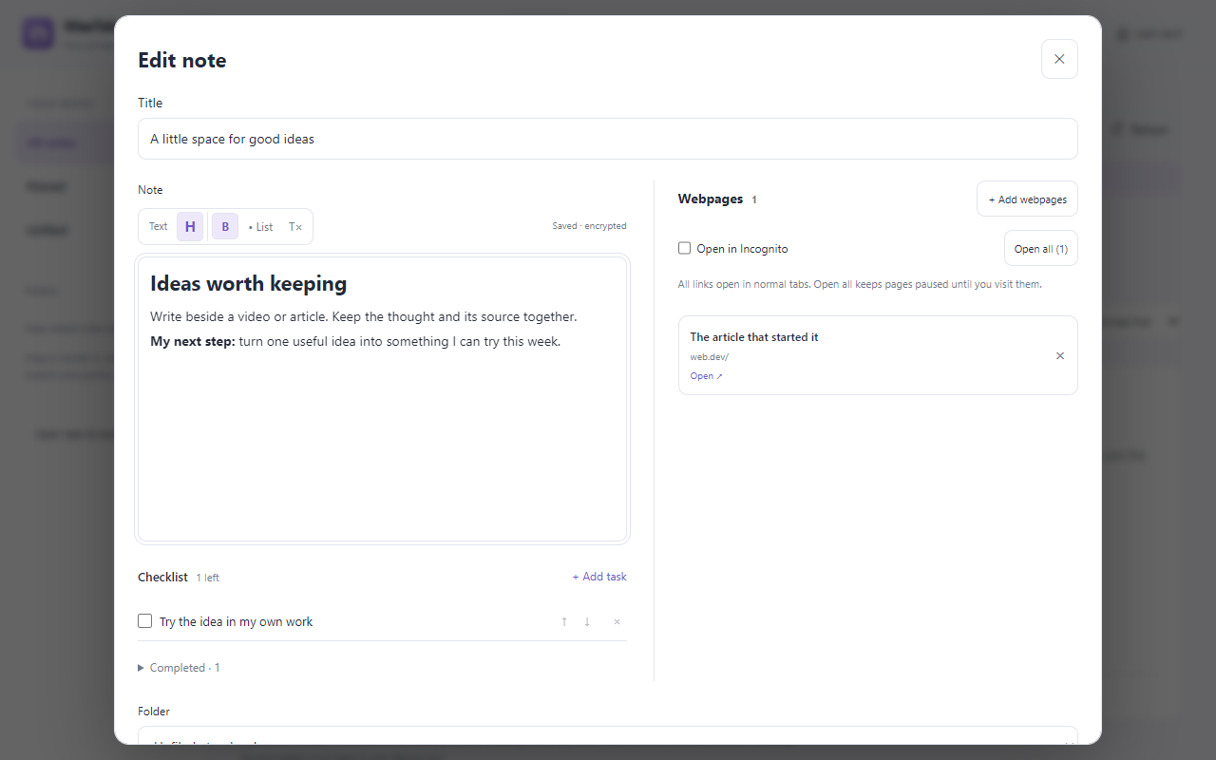The width and height of the screenshot is (1216, 760).
Task: Click the '1 left' checklist counter
Action: 208,578
